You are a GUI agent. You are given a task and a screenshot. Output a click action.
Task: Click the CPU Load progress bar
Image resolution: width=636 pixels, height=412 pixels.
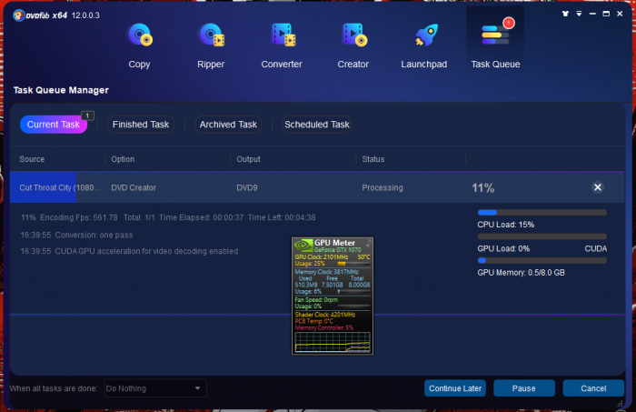542,213
